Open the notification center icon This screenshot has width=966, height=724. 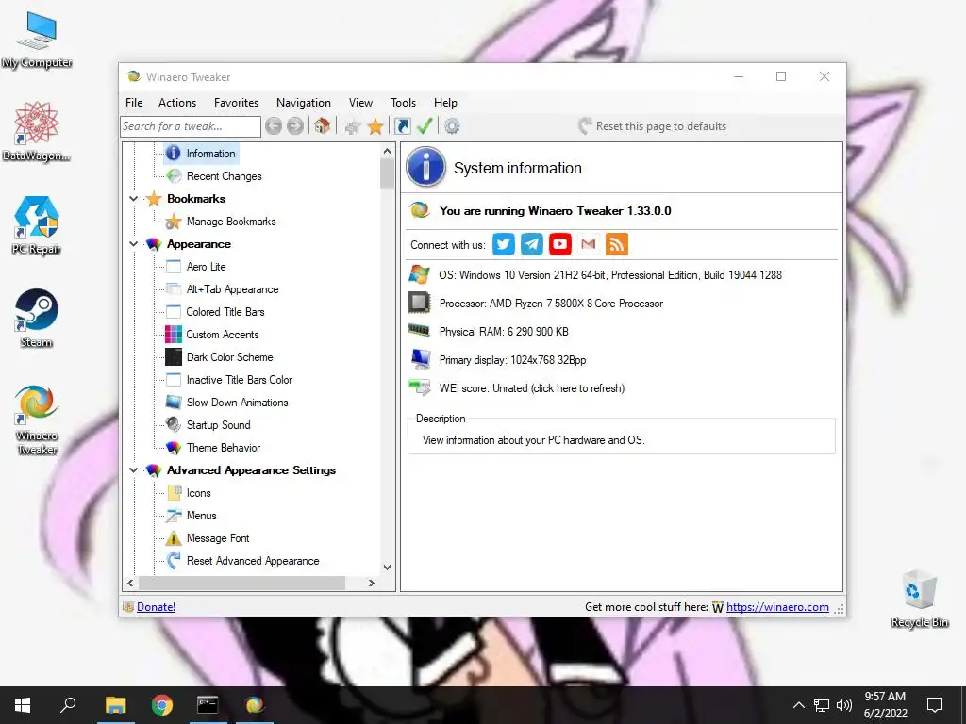(935, 705)
